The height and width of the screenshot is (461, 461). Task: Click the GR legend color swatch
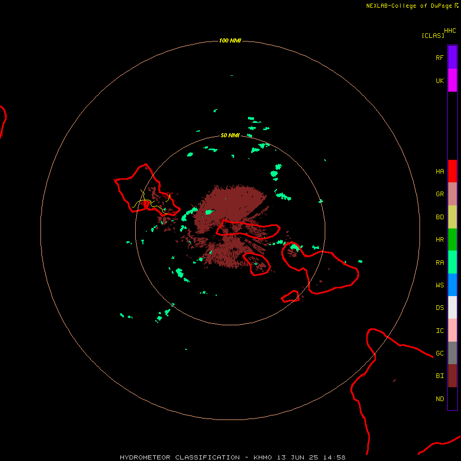452,194
